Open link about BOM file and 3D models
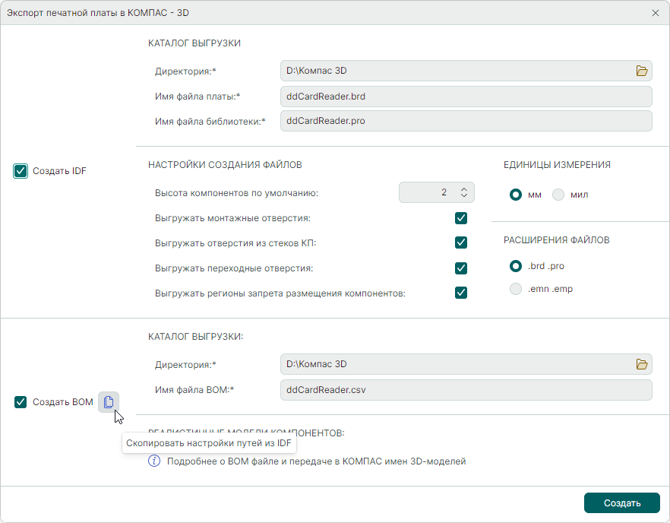The height and width of the screenshot is (523, 670). point(316,461)
